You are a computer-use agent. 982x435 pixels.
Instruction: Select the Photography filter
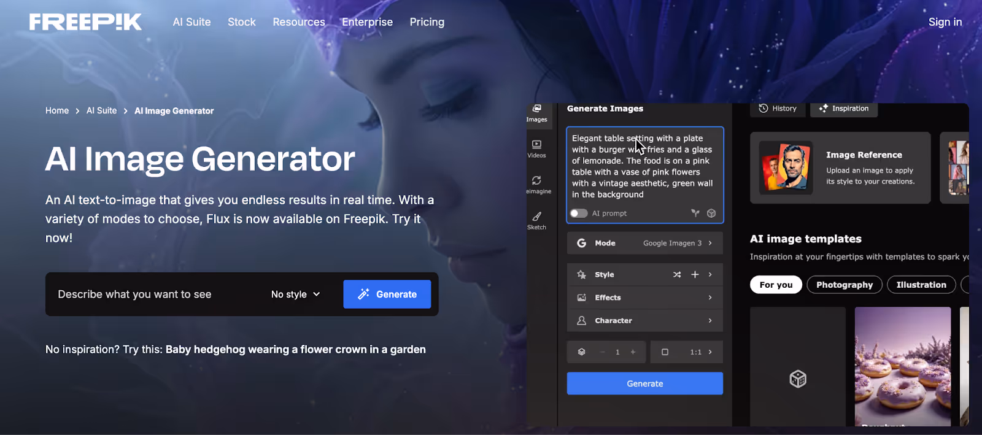[845, 285]
